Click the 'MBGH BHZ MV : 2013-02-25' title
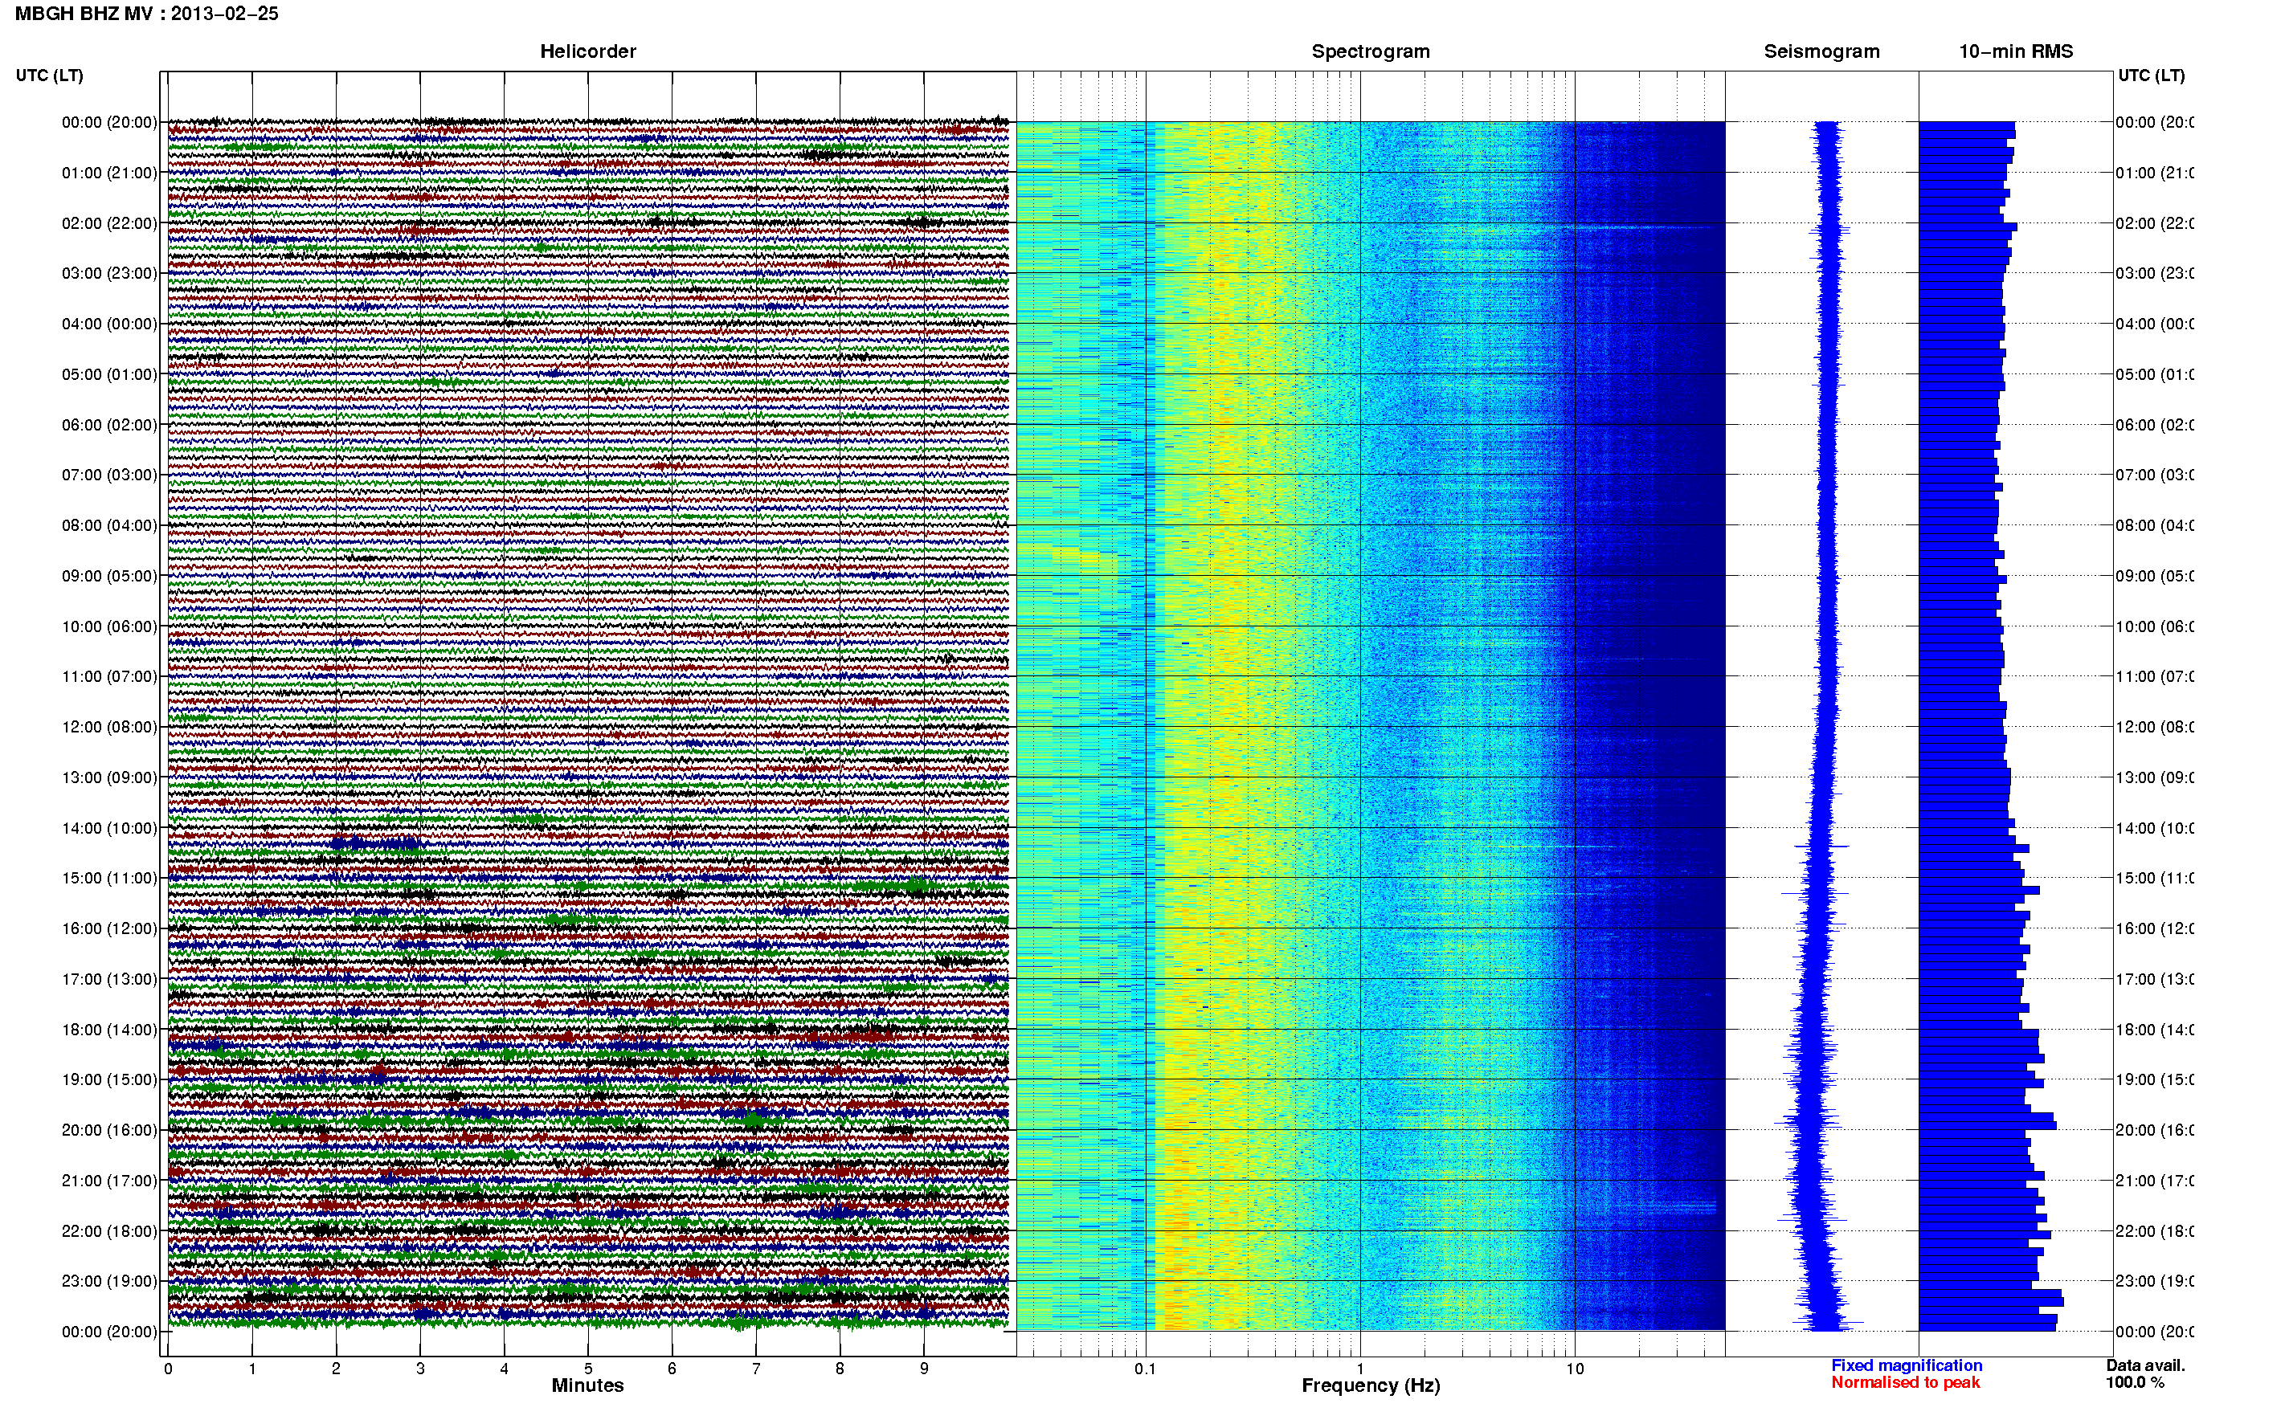Viewport: 2285px width, 1428px height. 146,14
